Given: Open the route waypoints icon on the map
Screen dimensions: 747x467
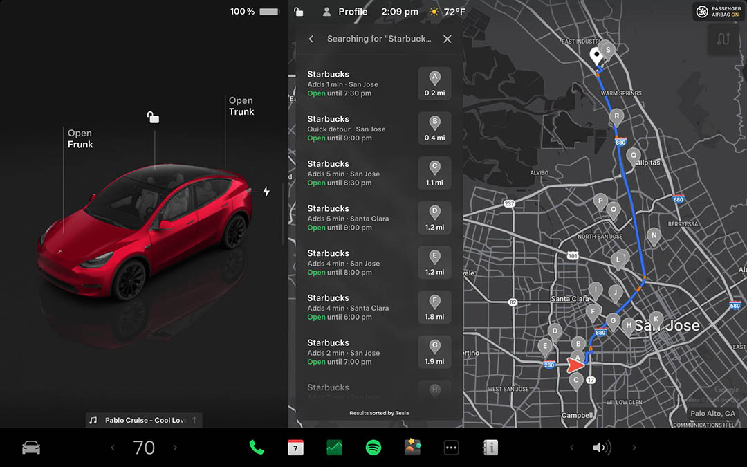Looking at the screenshot, I should [x=723, y=39].
